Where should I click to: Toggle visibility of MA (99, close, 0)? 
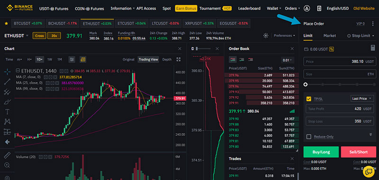[x=48, y=89]
